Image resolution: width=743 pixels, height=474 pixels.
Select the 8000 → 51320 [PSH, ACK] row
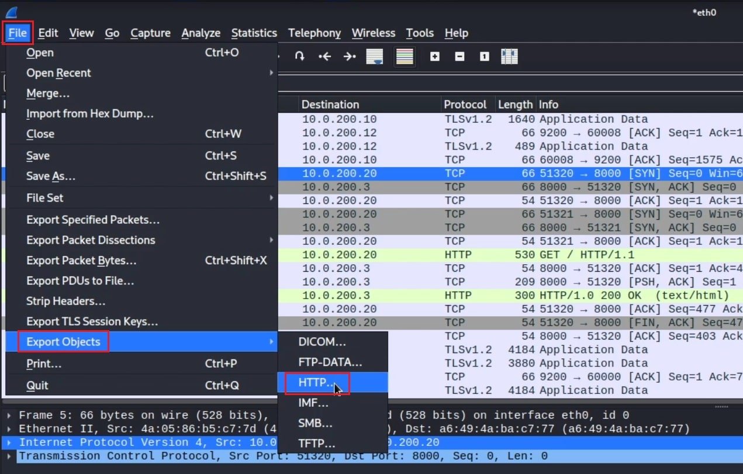pos(510,282)
